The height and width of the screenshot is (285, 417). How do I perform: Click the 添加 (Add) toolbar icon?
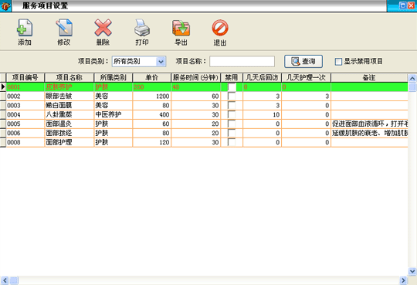(25, 27)
